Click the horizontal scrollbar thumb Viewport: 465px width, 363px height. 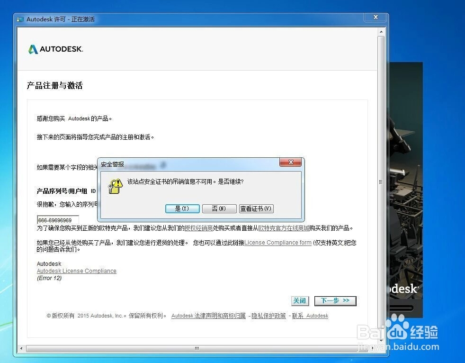click(197, 348)
